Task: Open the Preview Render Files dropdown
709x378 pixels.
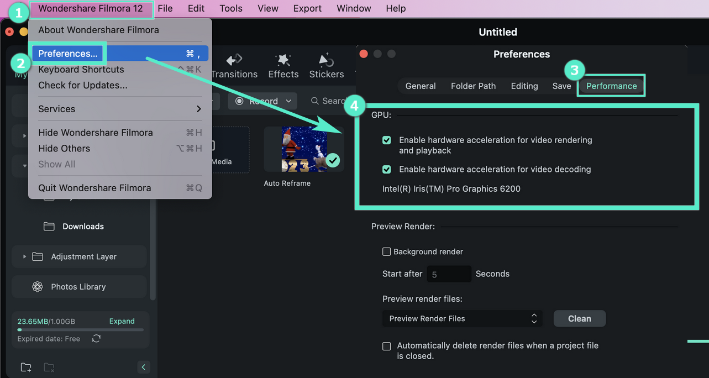Action: 462,318
